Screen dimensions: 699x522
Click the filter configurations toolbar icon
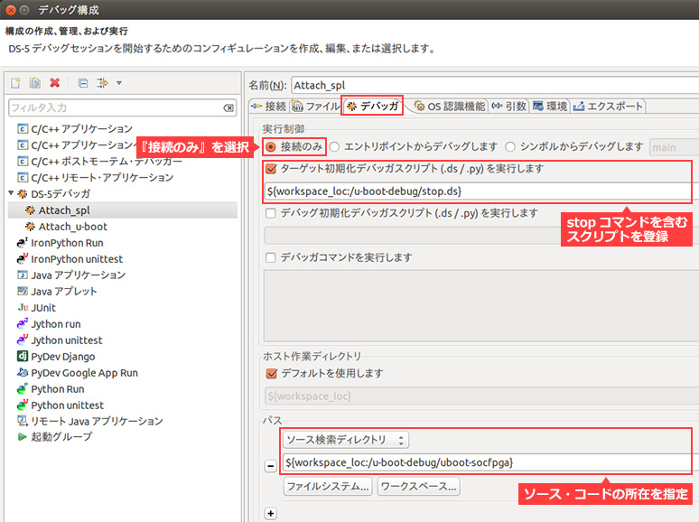click(x=102, y=83)
